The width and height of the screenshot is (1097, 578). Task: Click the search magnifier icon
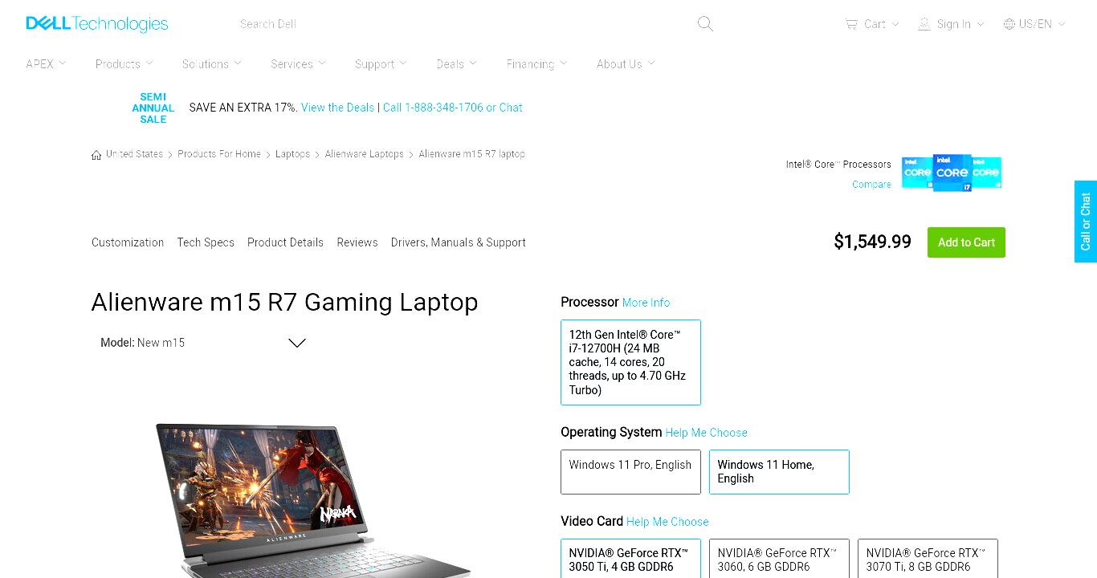[705, 24]
